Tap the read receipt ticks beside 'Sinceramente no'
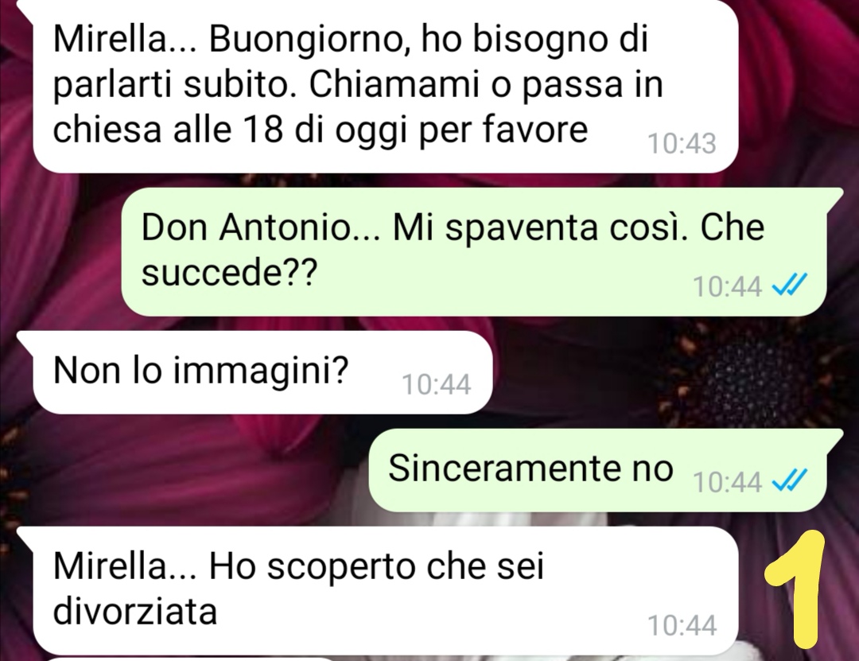Screen dimensions: 859x661 tap(789, 480)
